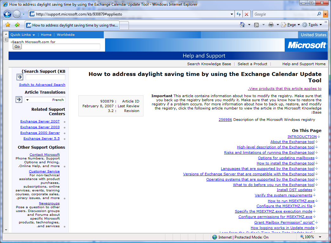Viewport: 331px width, 243px height.
Task: Click the United States region label
Action: pyautogui.click(x=314, y=35)
